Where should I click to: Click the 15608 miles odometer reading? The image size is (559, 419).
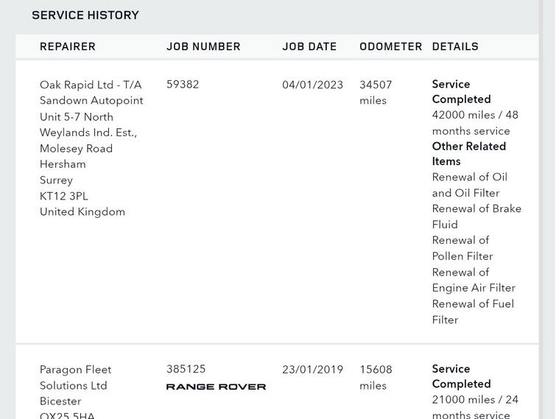coord(376,377)
